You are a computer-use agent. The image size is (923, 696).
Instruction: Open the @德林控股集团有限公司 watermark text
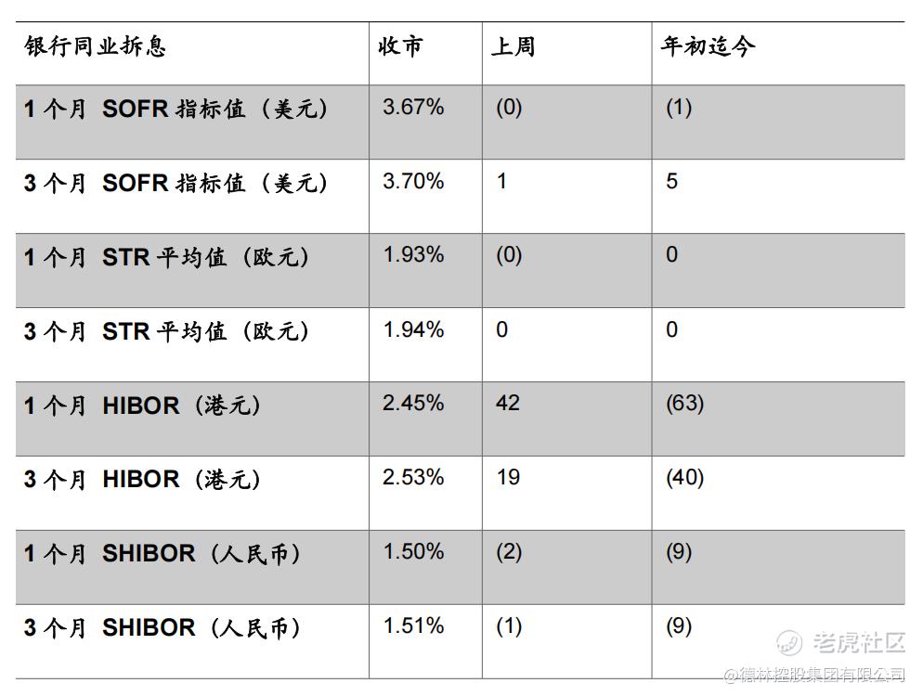pos(814,675)
